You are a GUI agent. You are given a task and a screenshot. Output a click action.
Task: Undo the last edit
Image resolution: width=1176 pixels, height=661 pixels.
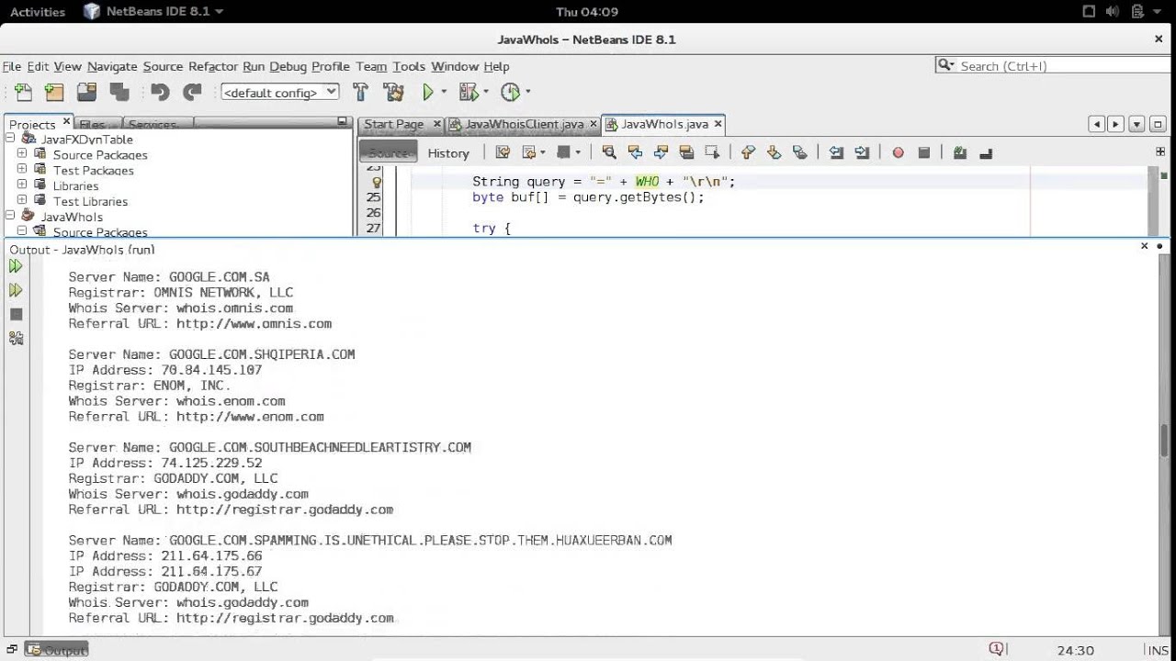click(x=160, y=92)
